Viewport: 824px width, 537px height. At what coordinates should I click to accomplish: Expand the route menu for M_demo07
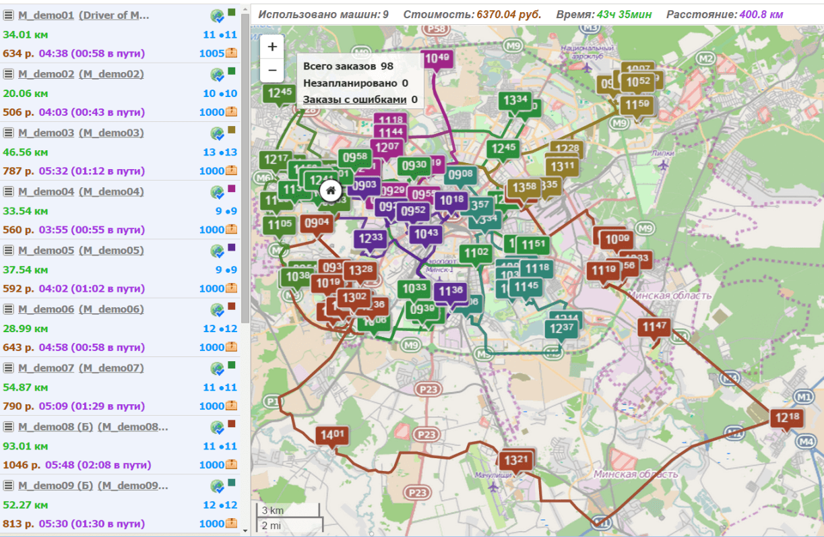[9, 368]
